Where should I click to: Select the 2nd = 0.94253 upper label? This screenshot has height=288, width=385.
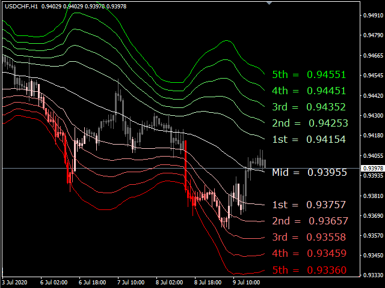click(310, 124)
